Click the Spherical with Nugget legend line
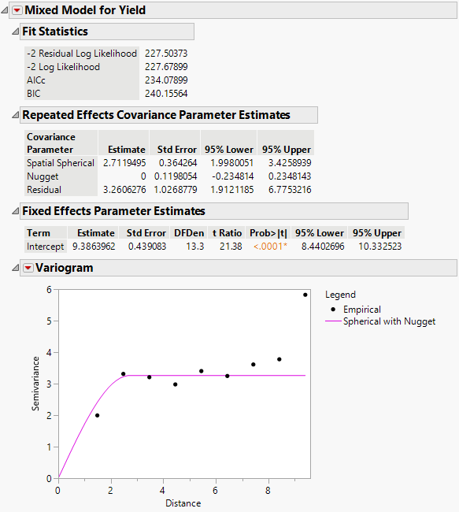The height and width of the screenshot is (512, 459). tap(333, 321)
